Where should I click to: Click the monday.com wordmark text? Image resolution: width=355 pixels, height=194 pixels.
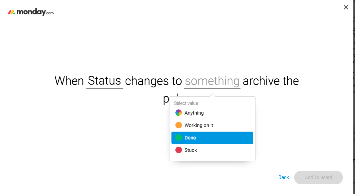tap(35, 12)
